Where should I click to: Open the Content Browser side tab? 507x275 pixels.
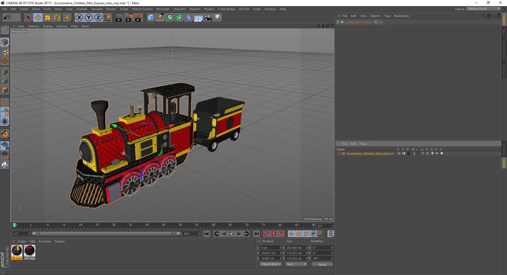coord(504,50)
